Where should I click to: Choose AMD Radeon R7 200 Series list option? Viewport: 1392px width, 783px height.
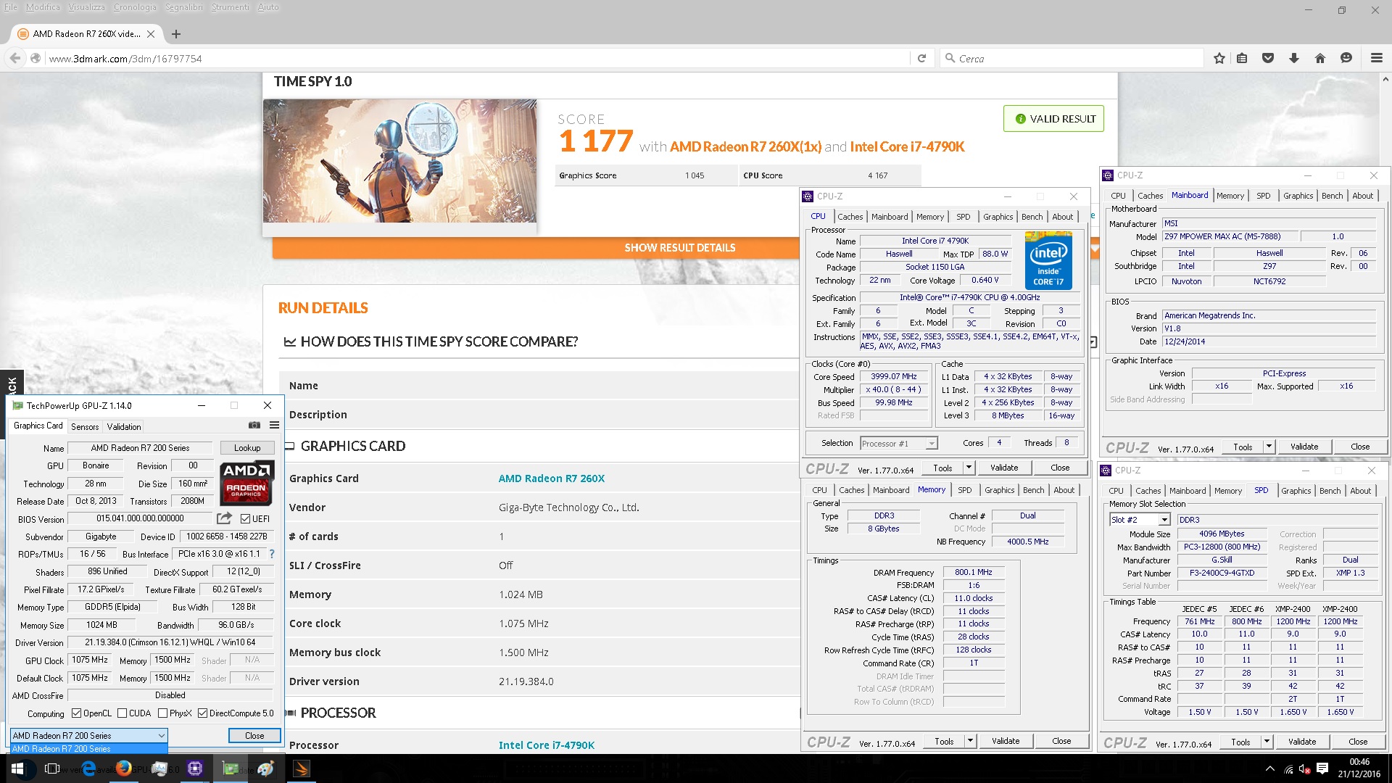click(89, 749)
